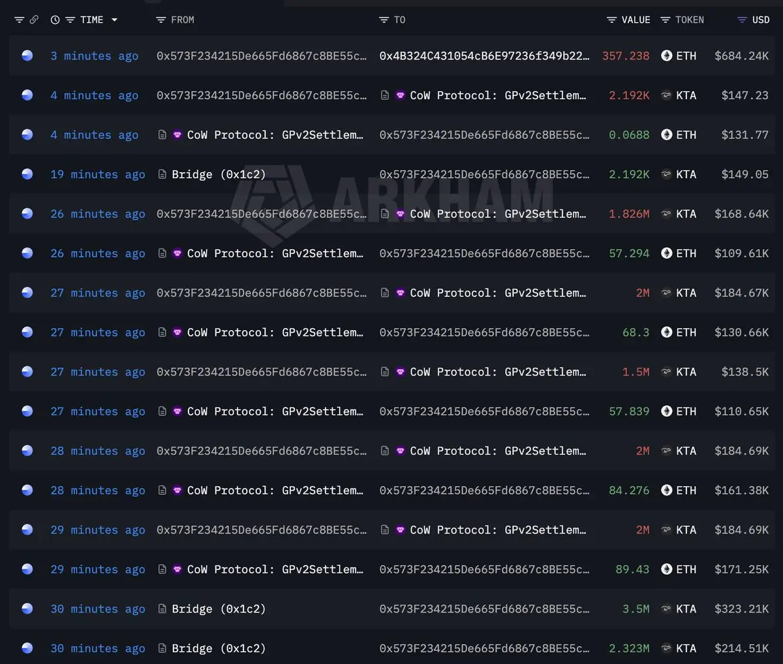Viewport: 783px width, 664px height.
Task: Click the 84.276 ETH value
Action: [629, 490]
